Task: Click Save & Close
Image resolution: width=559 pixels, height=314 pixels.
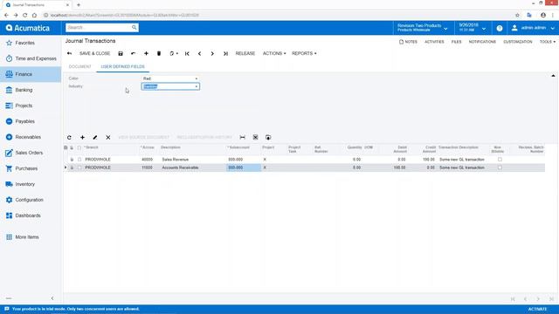Action: click(x=94, y=53)
